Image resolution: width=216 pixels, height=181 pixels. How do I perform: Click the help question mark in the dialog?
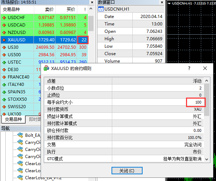pos(189,68)
